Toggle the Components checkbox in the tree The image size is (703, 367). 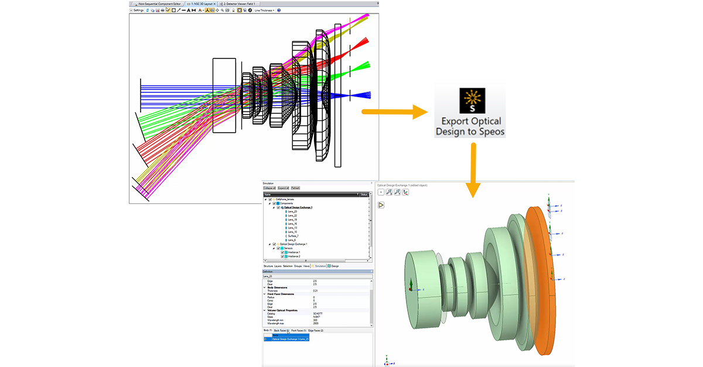click(274, 203)
